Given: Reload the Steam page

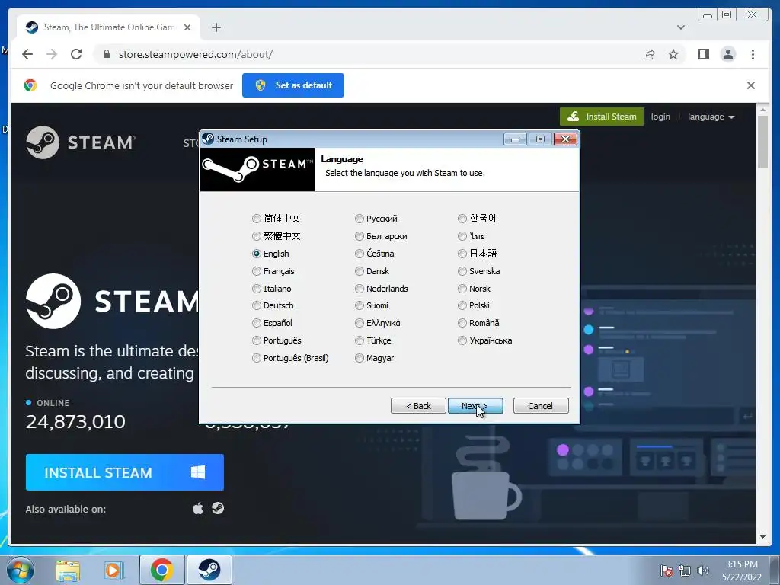Looking at the screenshot, I should [x=76, y=54].
